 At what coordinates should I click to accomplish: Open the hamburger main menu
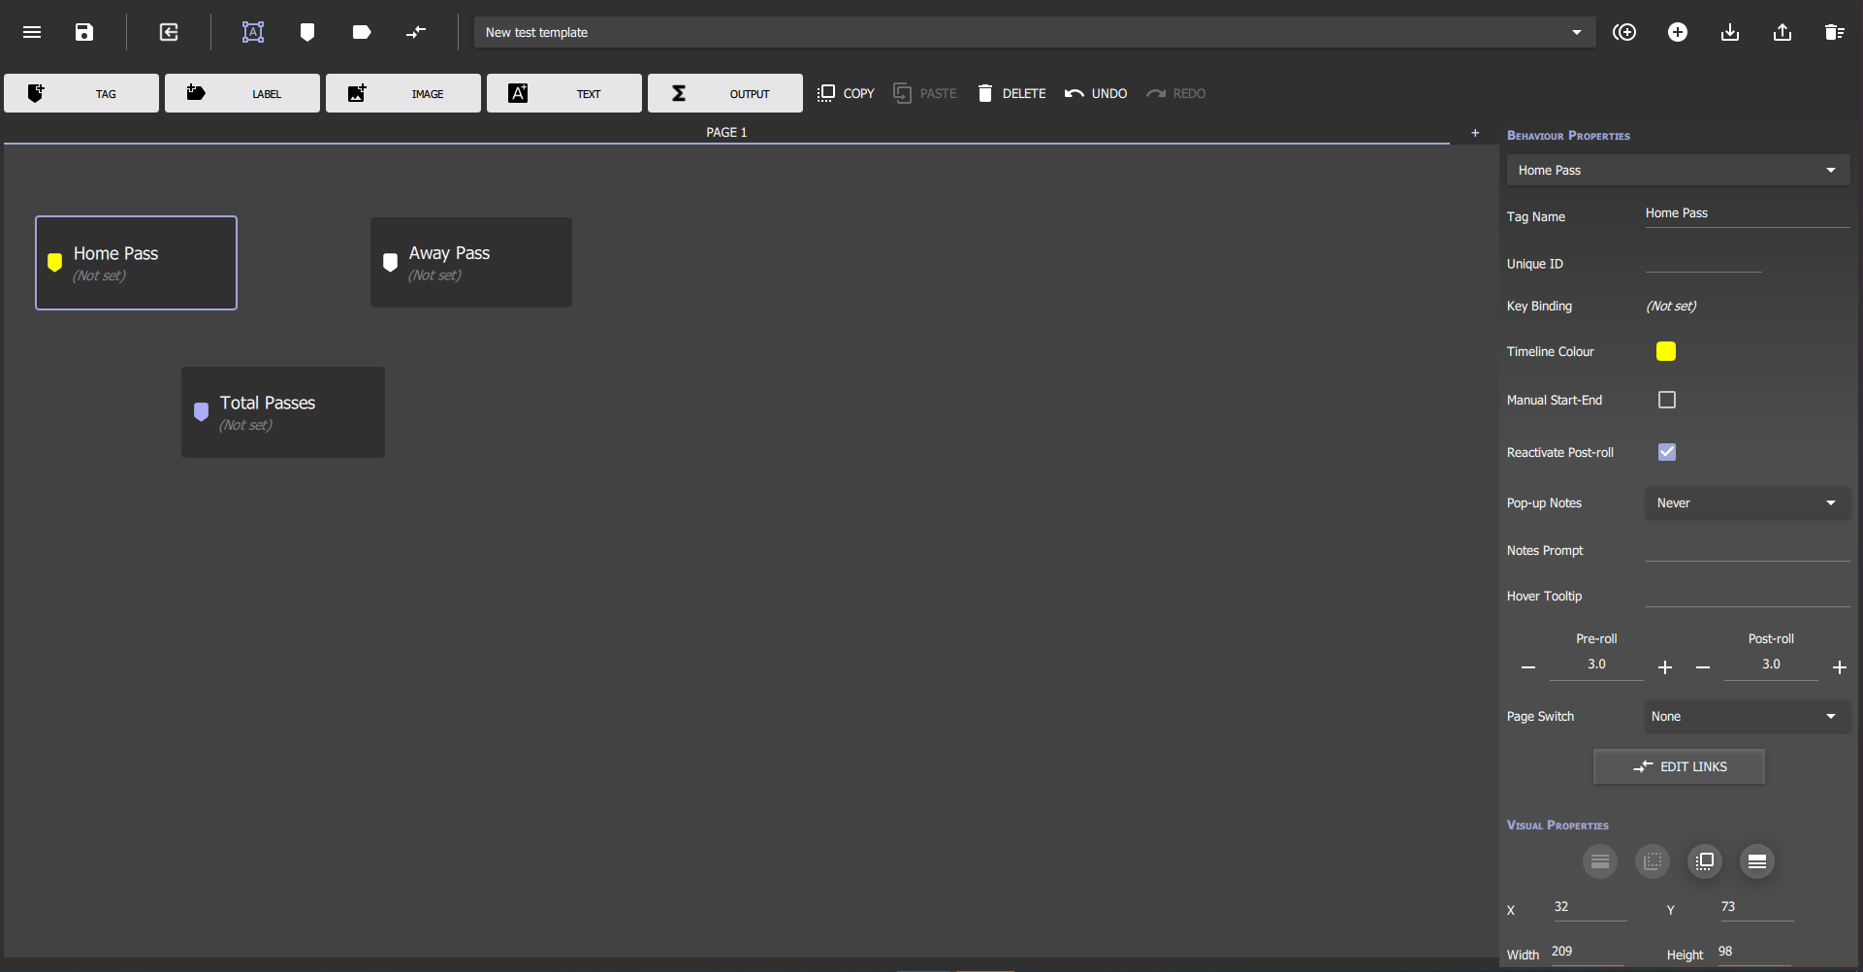pyautogui.click(x=32, y=32)
